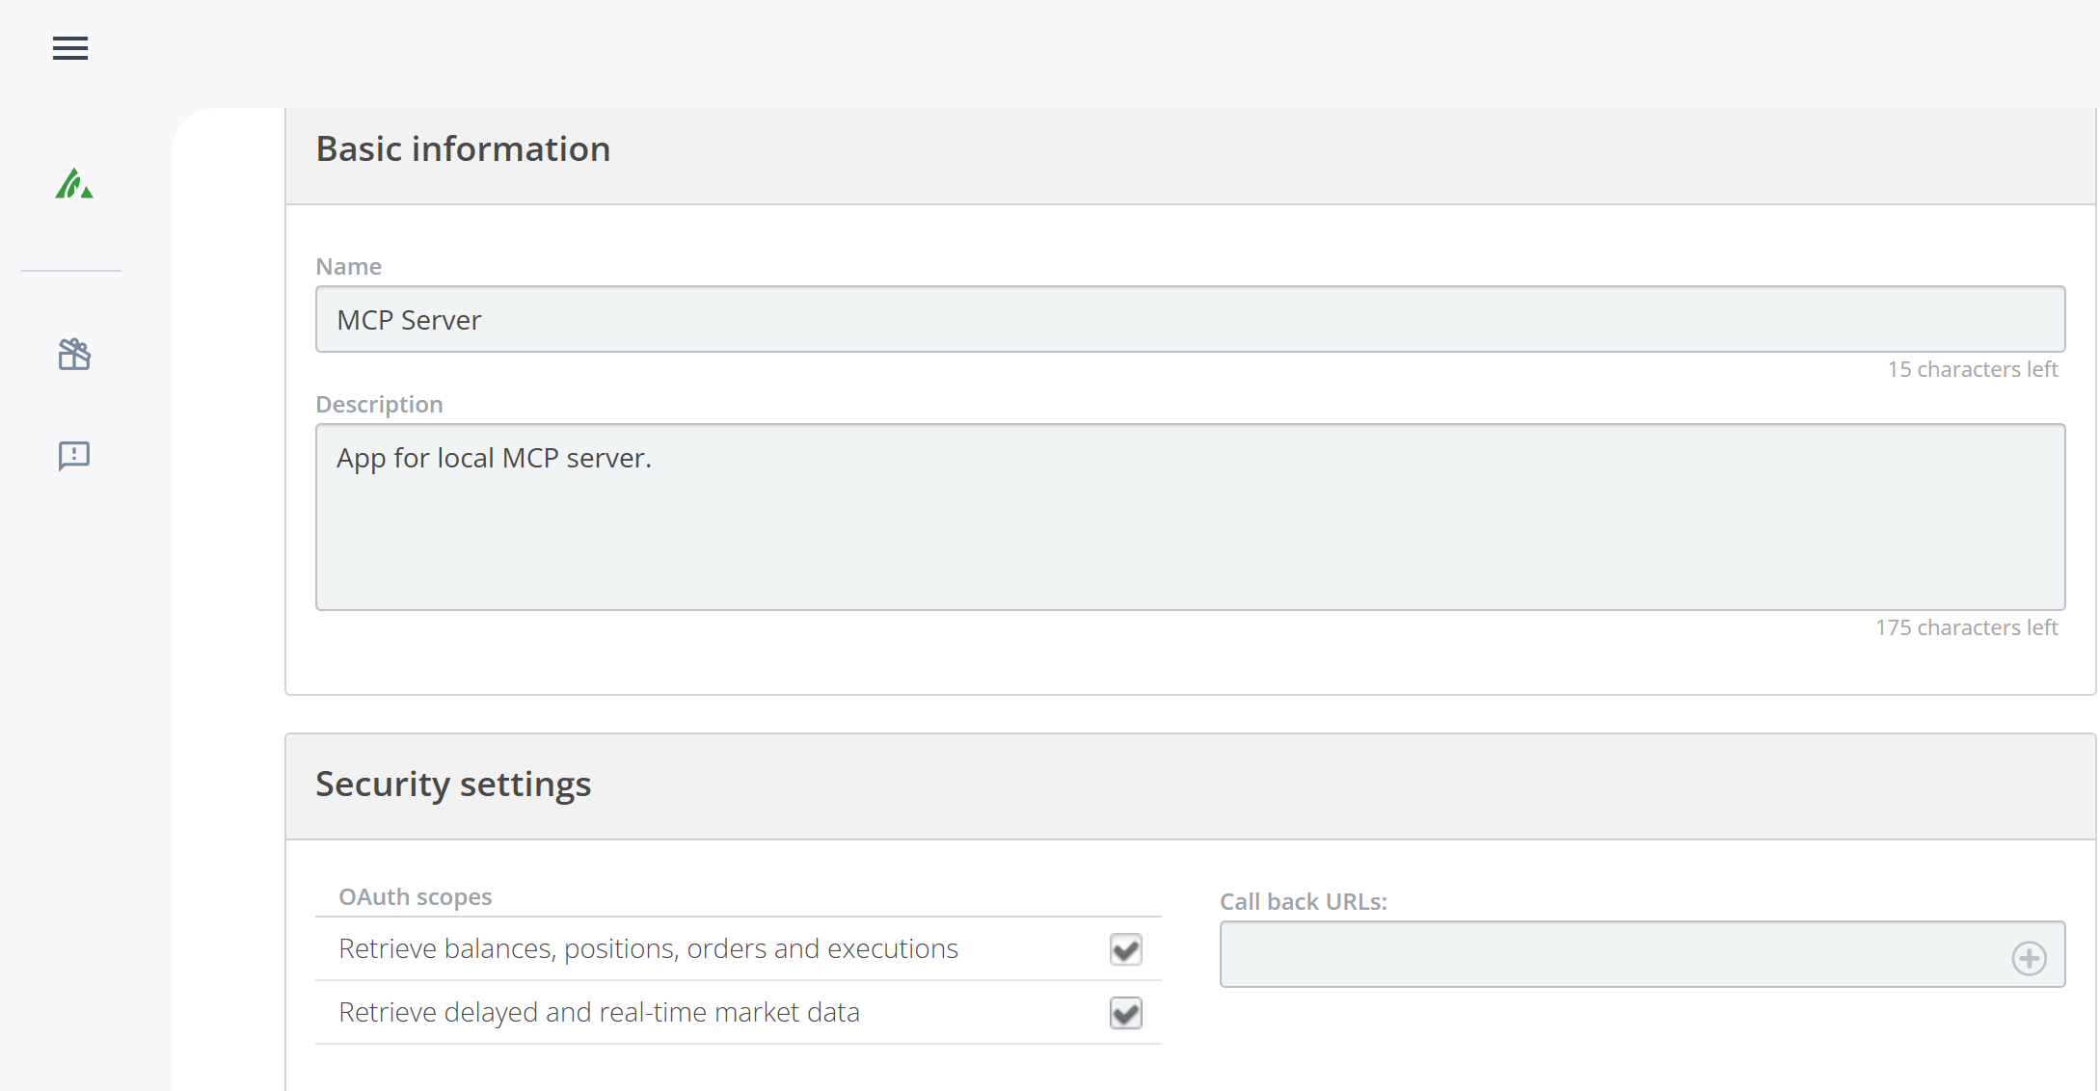This screenshot has width=2100, height=1091.
Task: Click the 15 characters left counter
Action: tap(1972, 370)
